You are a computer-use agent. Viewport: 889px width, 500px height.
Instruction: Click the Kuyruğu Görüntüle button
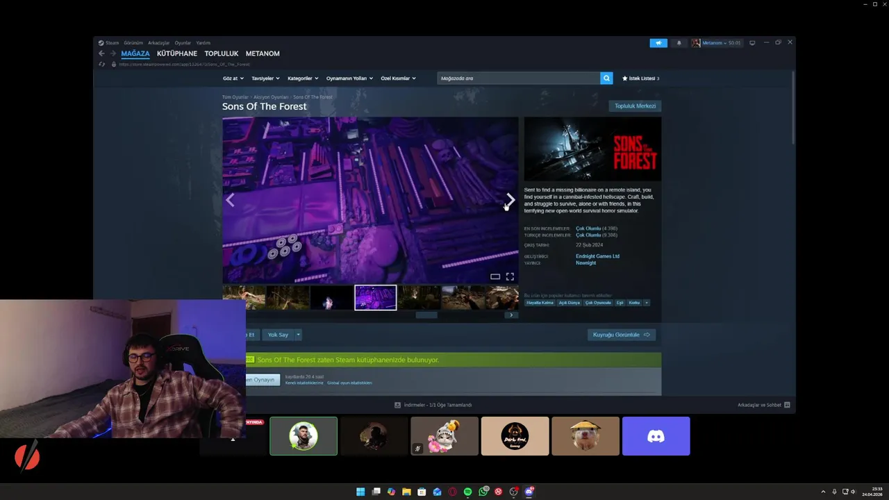622,335
